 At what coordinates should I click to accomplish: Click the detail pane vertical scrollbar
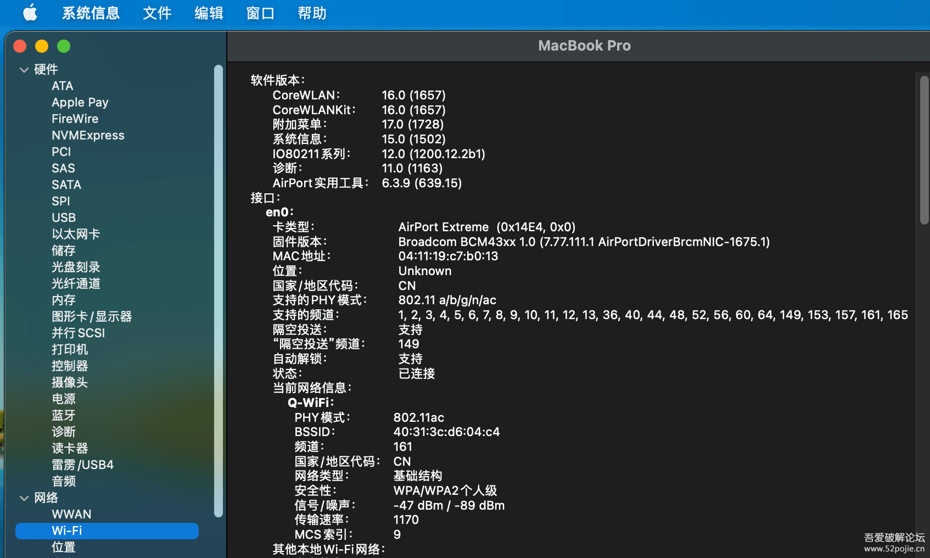point(925,149)
